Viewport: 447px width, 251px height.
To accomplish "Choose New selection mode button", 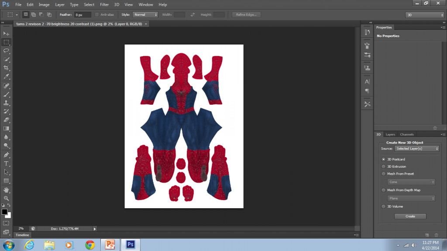I will 26,14.
